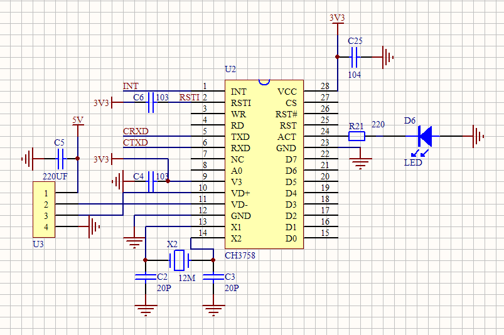Viewport: 504px width, 335px height.
Task: Select crystal oscillator X2
Action: (180, 260)
